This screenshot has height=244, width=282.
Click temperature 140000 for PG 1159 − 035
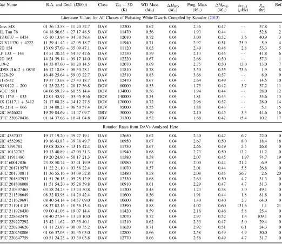[124, 97]
